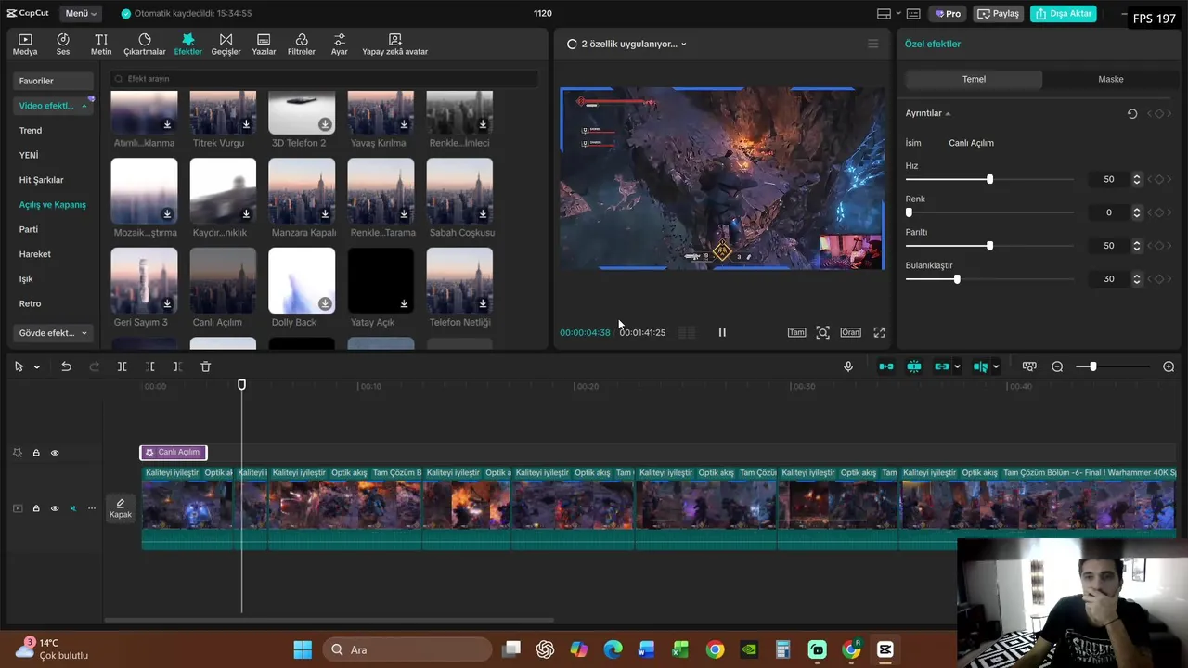Image resolution: width=1188 pixels, height=668 pixels.
Task: Toggle visibility of the main video track
Action: click(55, 508)
